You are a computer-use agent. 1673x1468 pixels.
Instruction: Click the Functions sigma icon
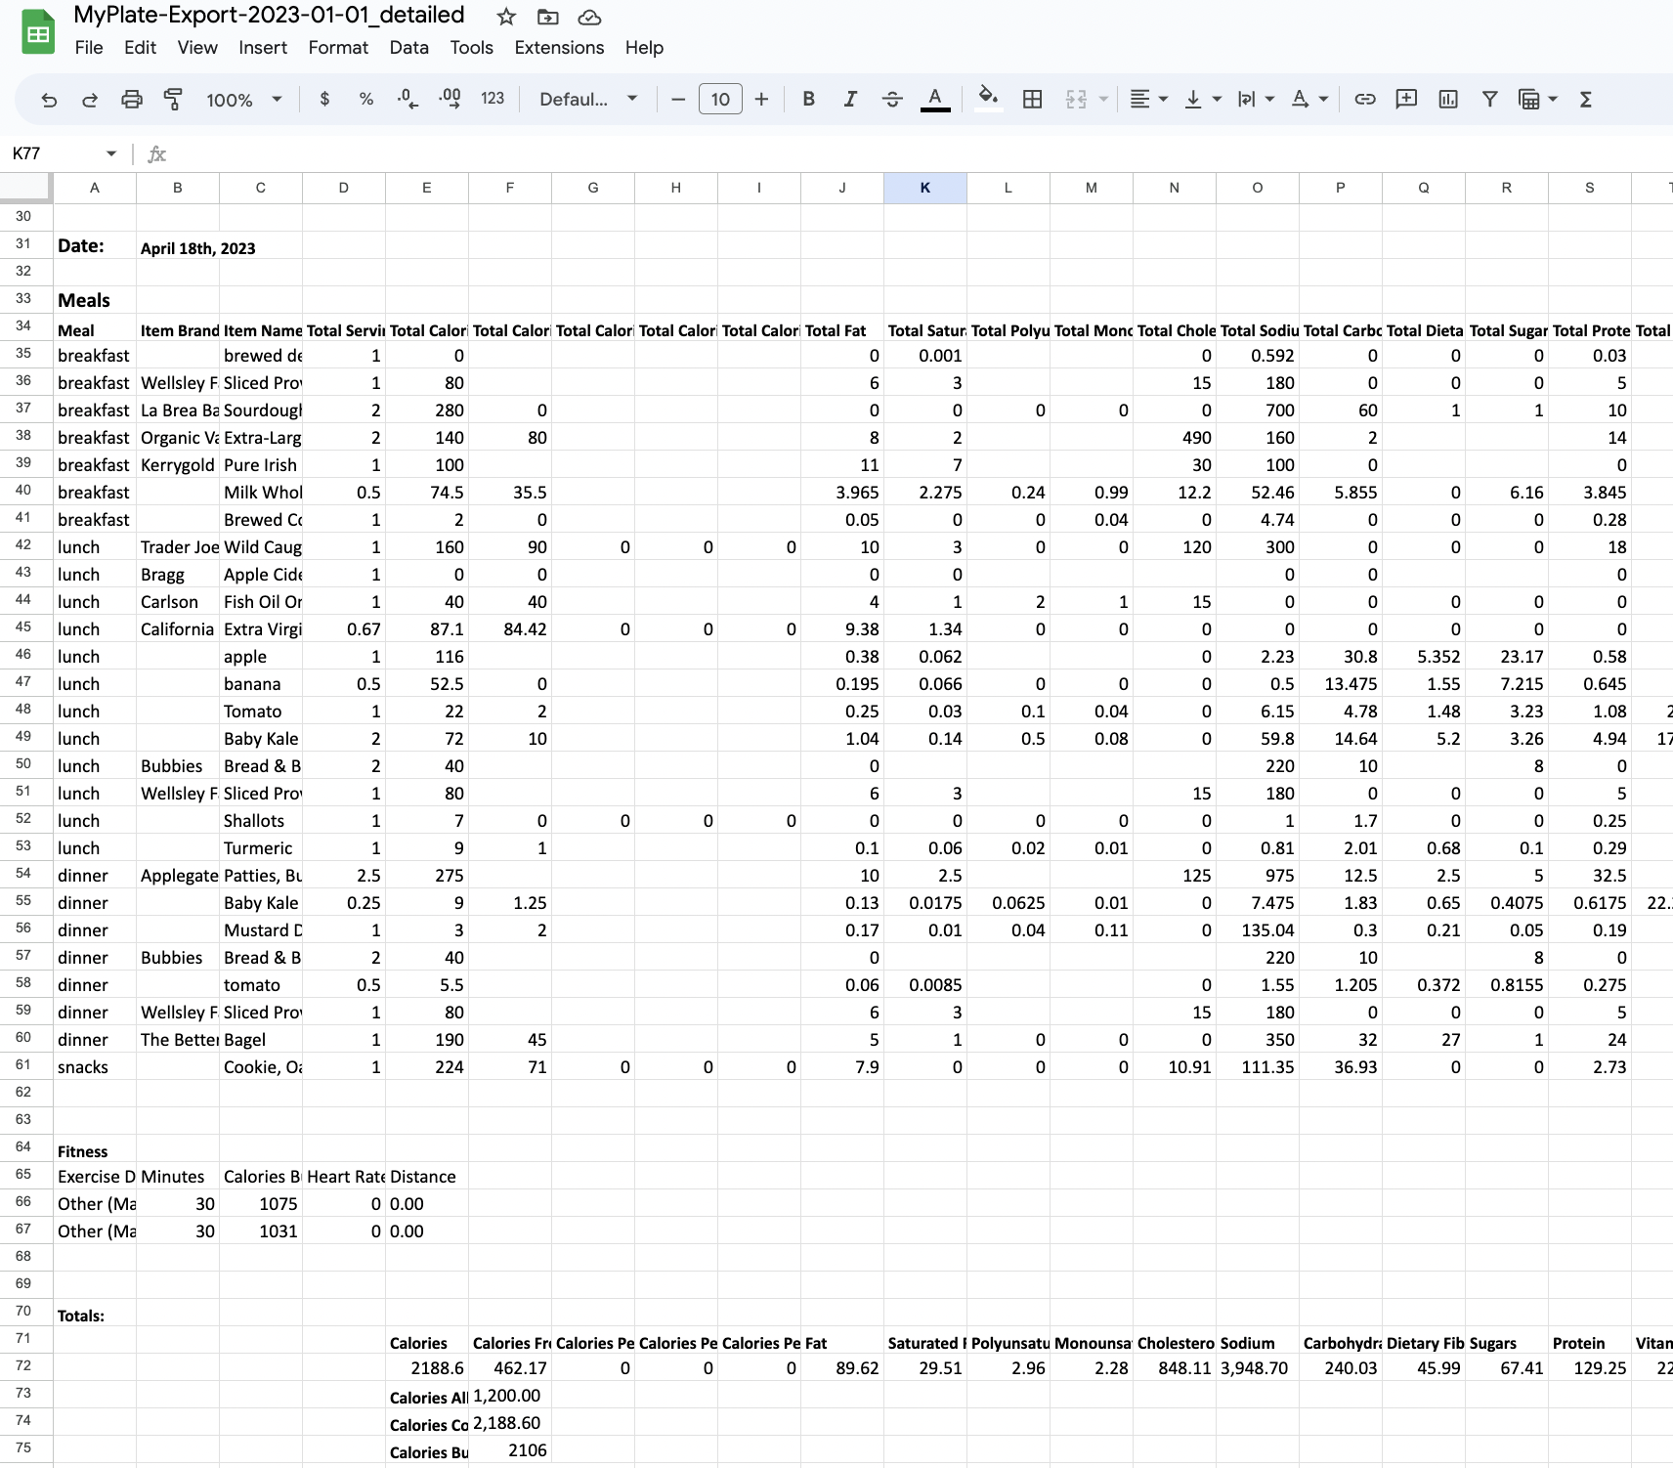click(x=1586, y=99)
